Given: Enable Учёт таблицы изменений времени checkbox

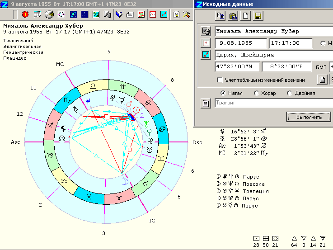Looking at the screenshot, I should pos(220,80).
